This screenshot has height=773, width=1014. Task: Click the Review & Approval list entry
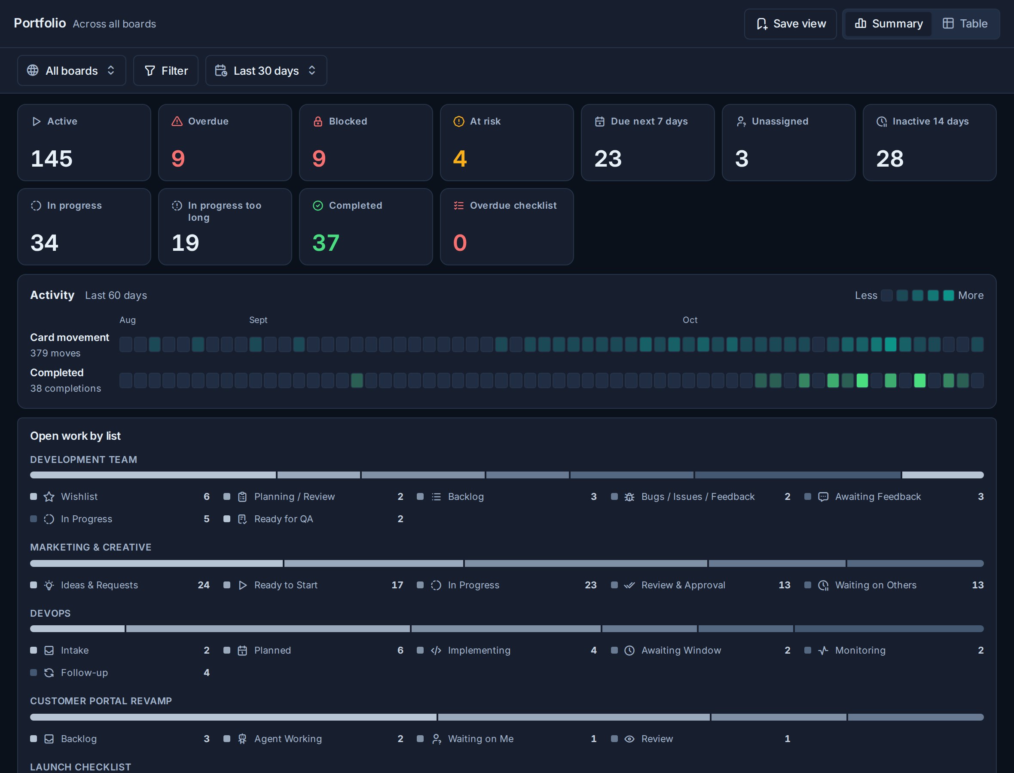[700, 585]
